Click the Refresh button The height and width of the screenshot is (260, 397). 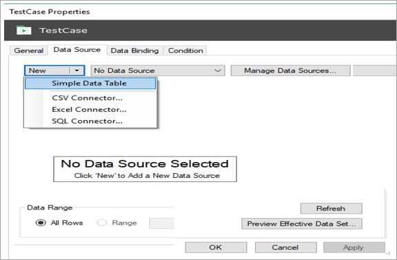[331, 208]
